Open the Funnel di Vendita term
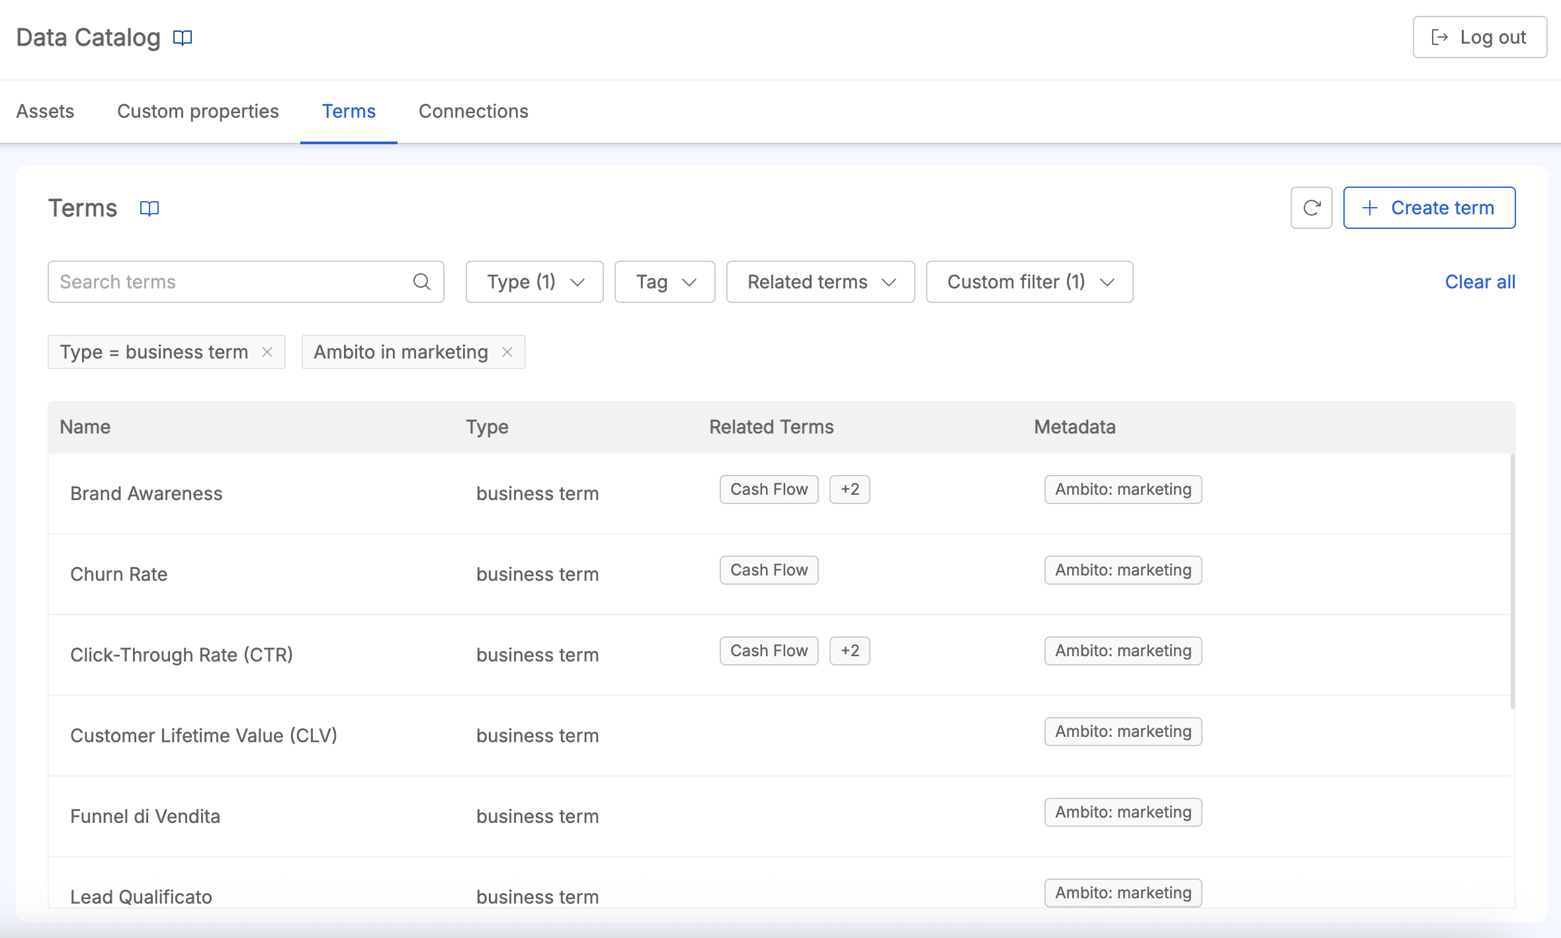Screen dimensions: 1561x938 tap(145, 816)
